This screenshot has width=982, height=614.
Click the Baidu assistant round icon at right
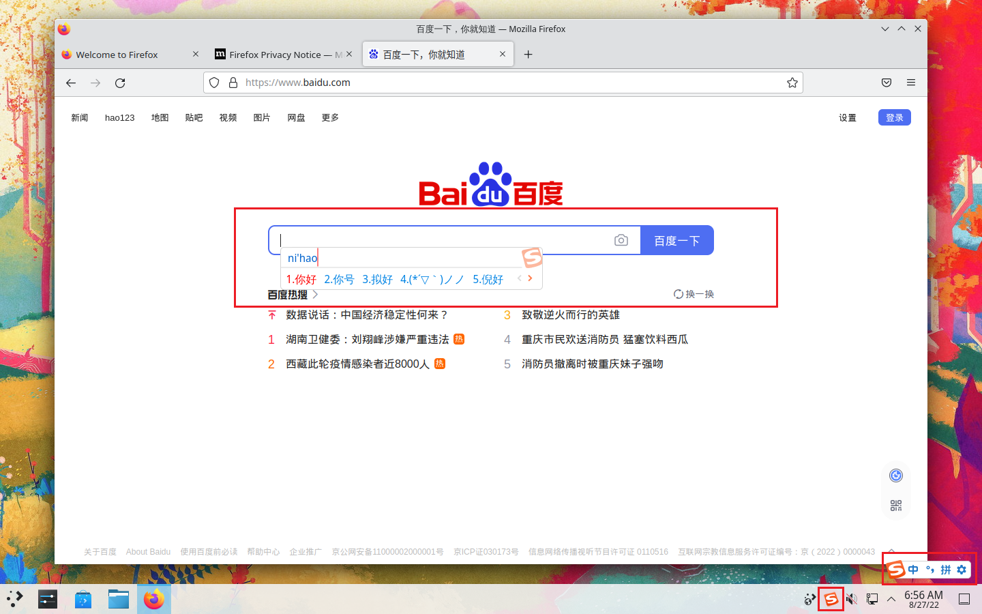pos(896,476)
